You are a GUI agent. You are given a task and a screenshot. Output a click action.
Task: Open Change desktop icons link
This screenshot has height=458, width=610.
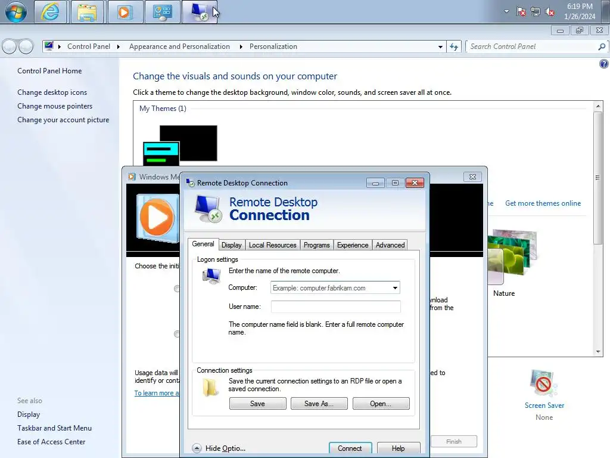coord(52,92)
